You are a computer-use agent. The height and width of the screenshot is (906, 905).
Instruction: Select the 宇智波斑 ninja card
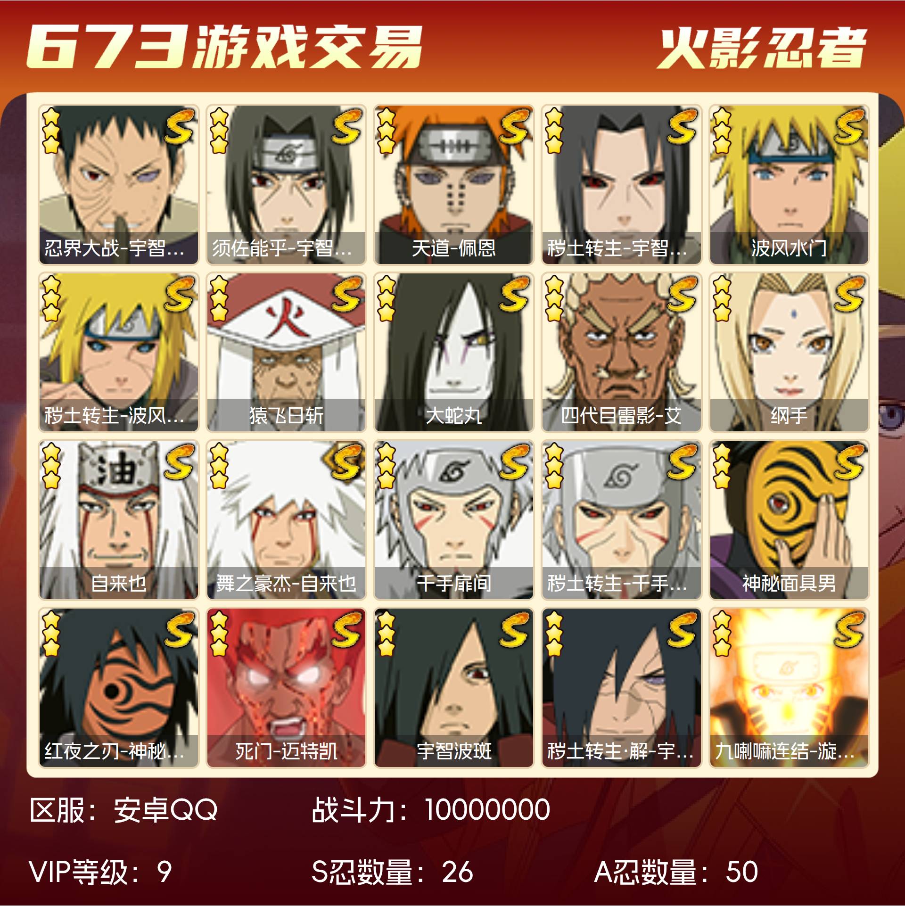coord(453,688)
